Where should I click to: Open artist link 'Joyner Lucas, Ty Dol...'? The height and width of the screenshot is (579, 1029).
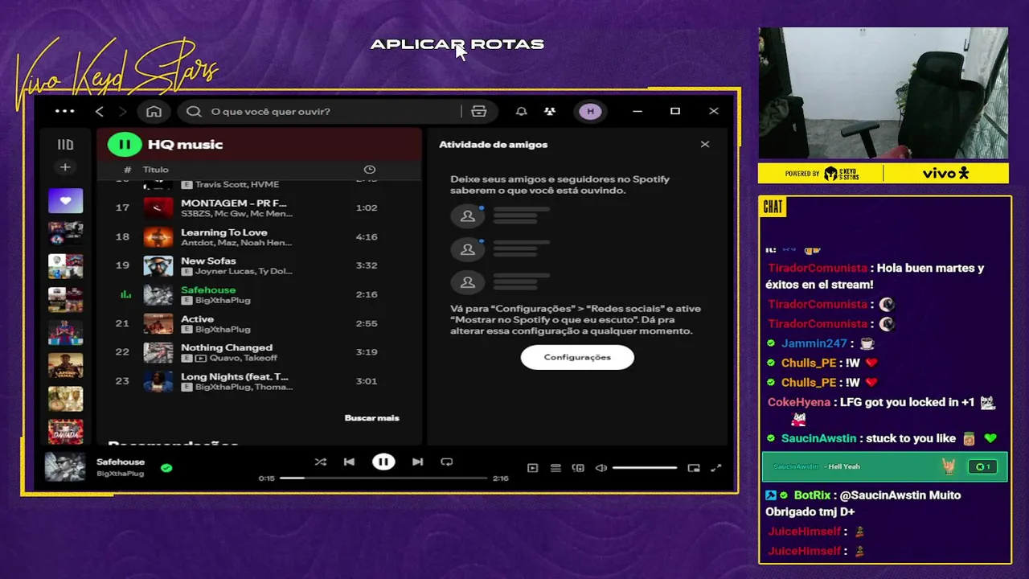click(x=244, y=272)
